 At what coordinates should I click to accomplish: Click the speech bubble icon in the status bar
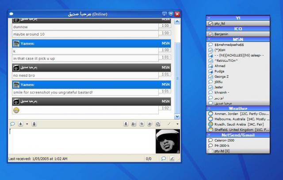(x=164, y=158)
